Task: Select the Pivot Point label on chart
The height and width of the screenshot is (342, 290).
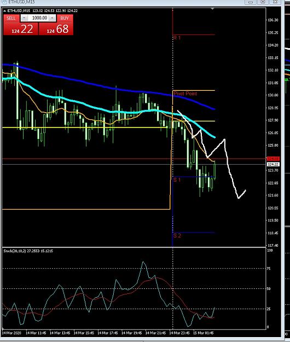Action: point(185,94)
